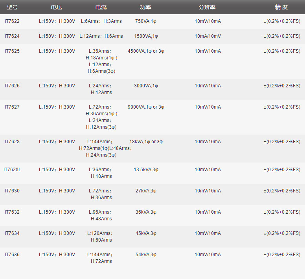Click current text H:18Arms in IT7628L row
This screenshot has width=305, height=279.
click(101, 176)
